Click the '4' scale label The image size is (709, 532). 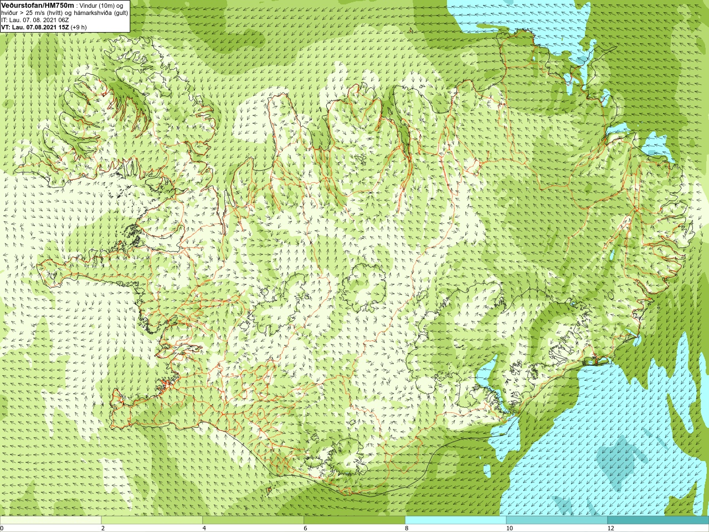[x=204, y=528]
